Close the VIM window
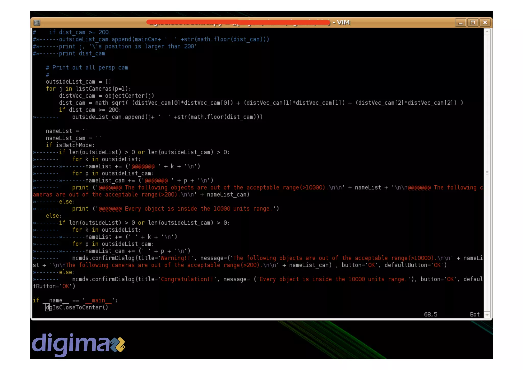This screenshot has width=523, height=370. (x=485, y=23)
